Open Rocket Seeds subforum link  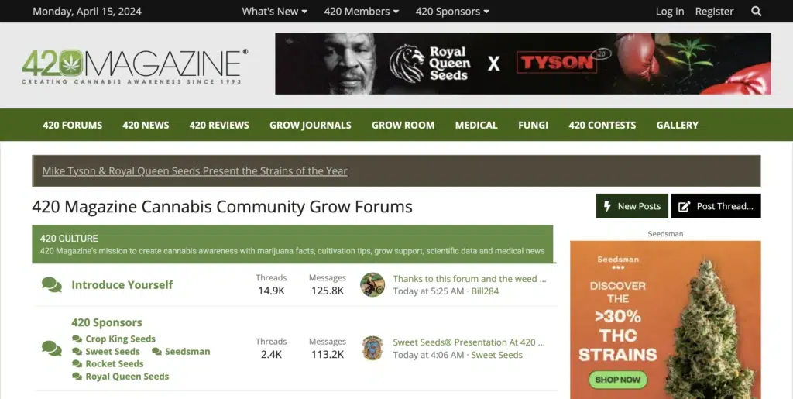[115, 363]
